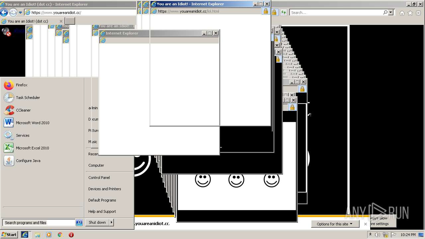Click the refresh icon beside Search box
The image size is (425, 239).
[283, 12]
